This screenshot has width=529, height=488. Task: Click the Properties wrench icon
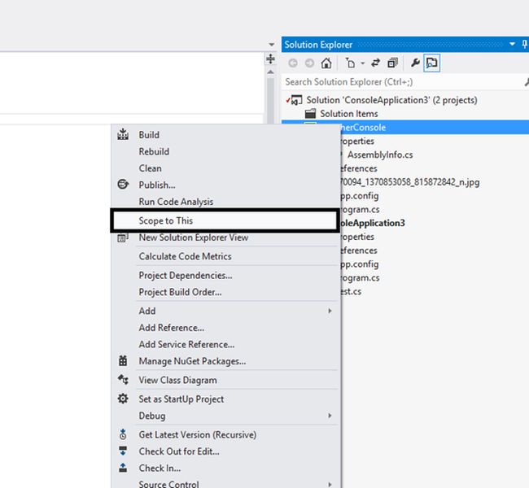coord(415,63)
